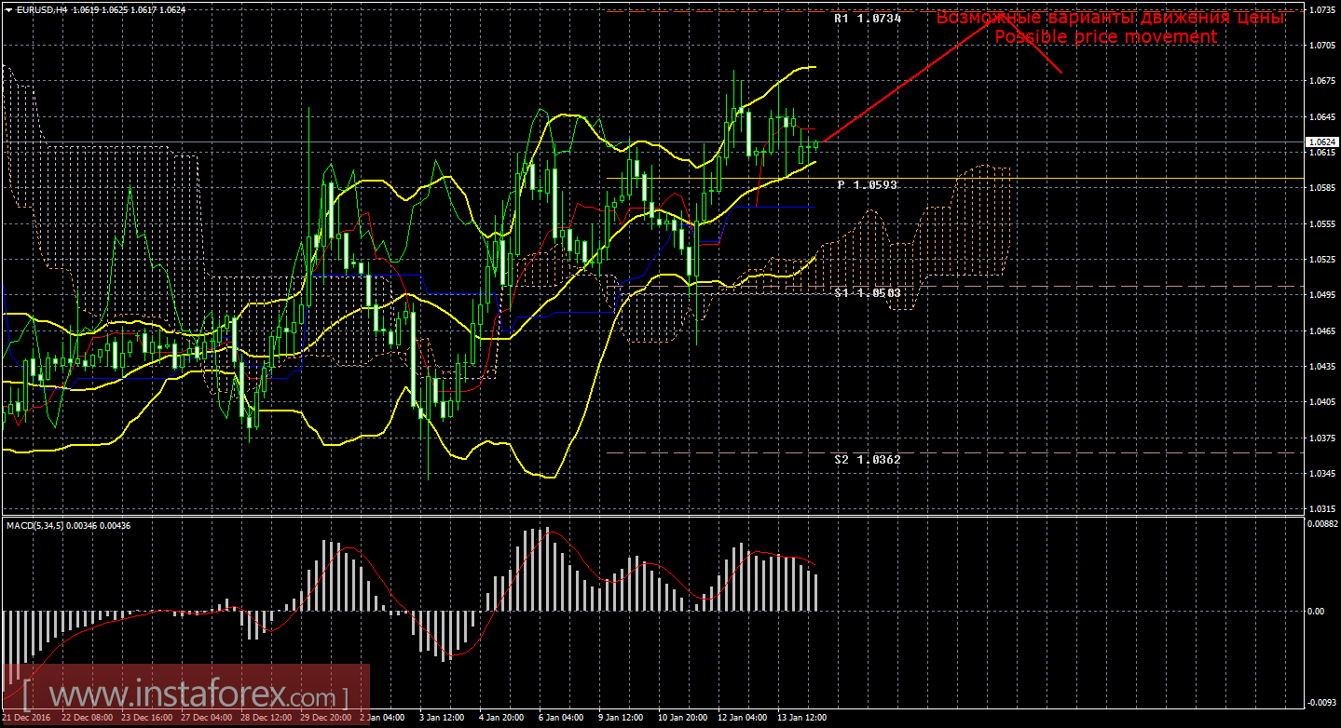Click the 1.0435 price axis label
This screenshot has height=728, width=1341.
[x=1322, y=366]
